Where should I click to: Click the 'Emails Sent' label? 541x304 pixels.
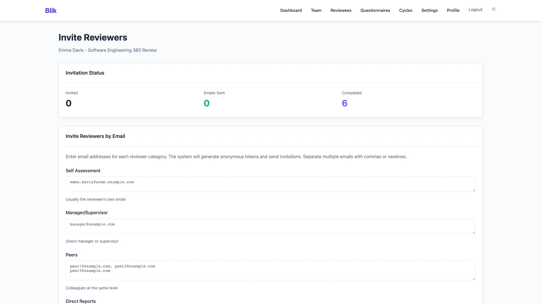click(x=214, y=93)
